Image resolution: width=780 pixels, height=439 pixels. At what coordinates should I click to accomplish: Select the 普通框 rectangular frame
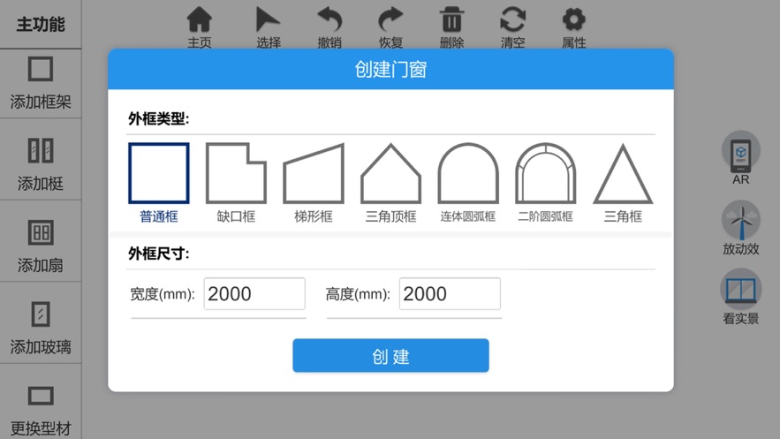tap(159, 183)
